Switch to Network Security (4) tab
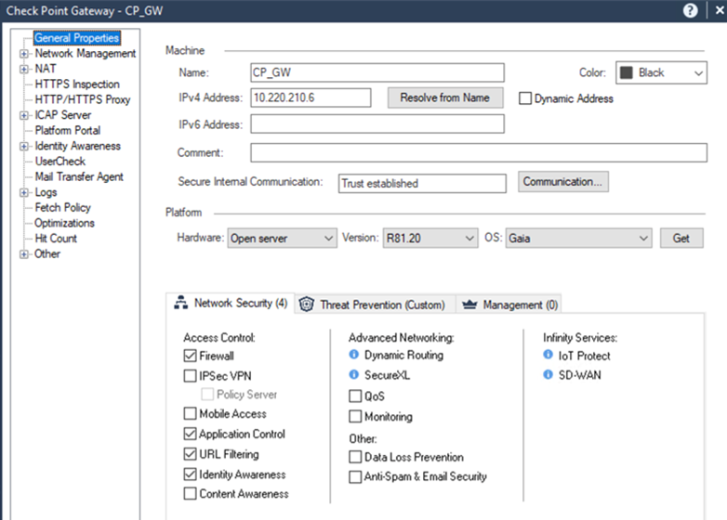Image resolution: width=727 pixels, height=520 pixels. pyautogui.click(x=231, y=304)
